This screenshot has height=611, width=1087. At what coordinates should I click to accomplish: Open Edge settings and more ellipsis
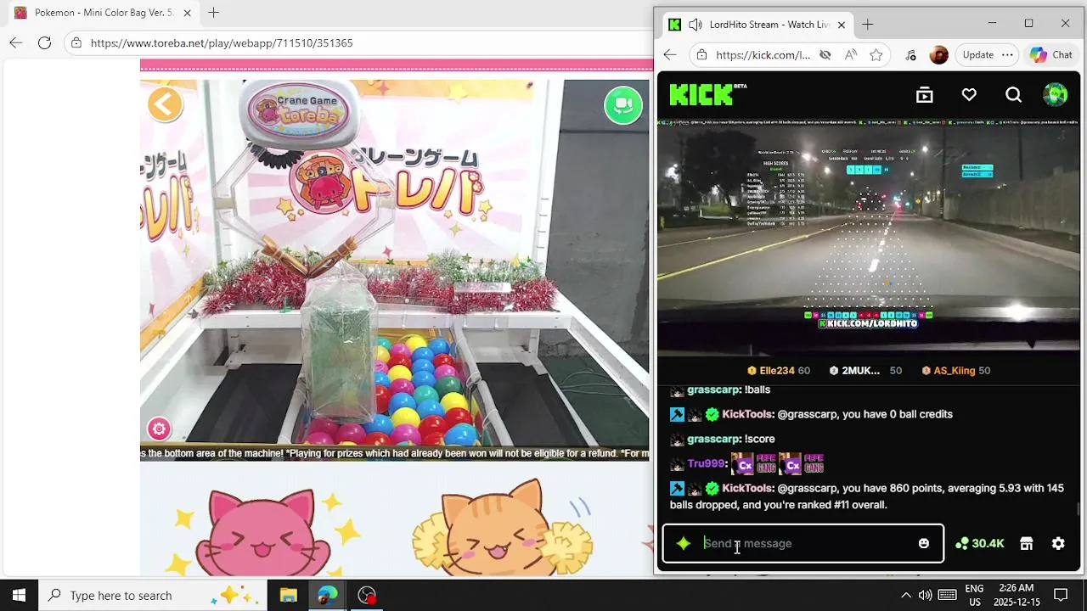tap(1007, 54)
